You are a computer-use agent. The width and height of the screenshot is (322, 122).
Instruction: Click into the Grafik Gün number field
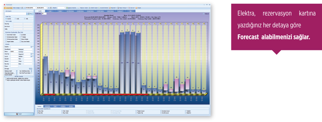pos(44,14)
